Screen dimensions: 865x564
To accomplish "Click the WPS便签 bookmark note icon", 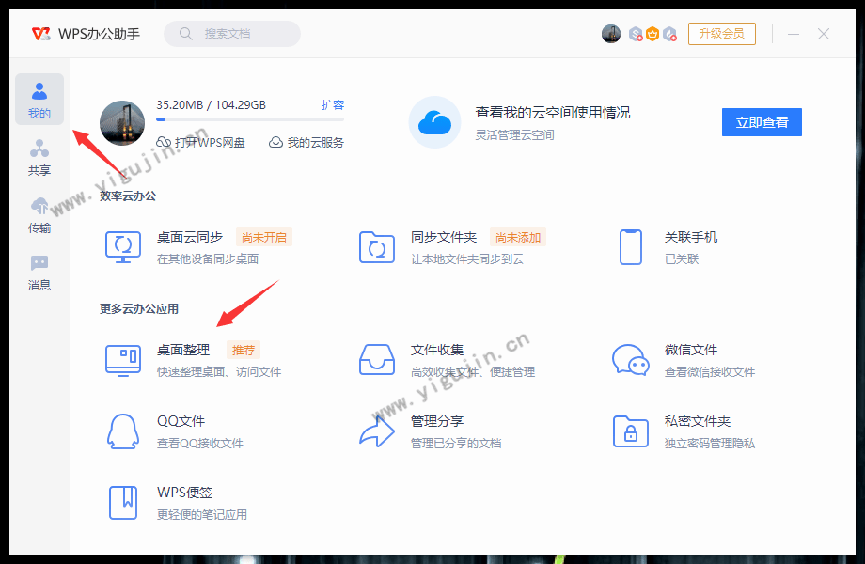I will tap(123, 503).
